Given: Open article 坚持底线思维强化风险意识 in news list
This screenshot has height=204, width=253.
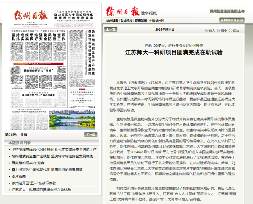Looking at the screenshot, I should pos(54,149).
